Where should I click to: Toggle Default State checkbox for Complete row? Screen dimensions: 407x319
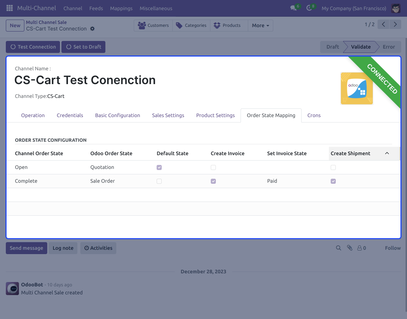(159, 181)
